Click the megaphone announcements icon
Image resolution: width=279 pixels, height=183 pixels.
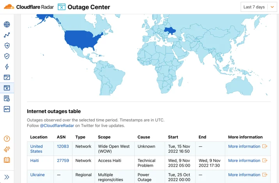pyautogui.click(x=7, y=149)
